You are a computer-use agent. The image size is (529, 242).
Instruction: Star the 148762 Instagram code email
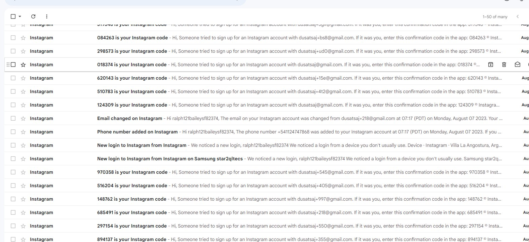click(23, 199)
